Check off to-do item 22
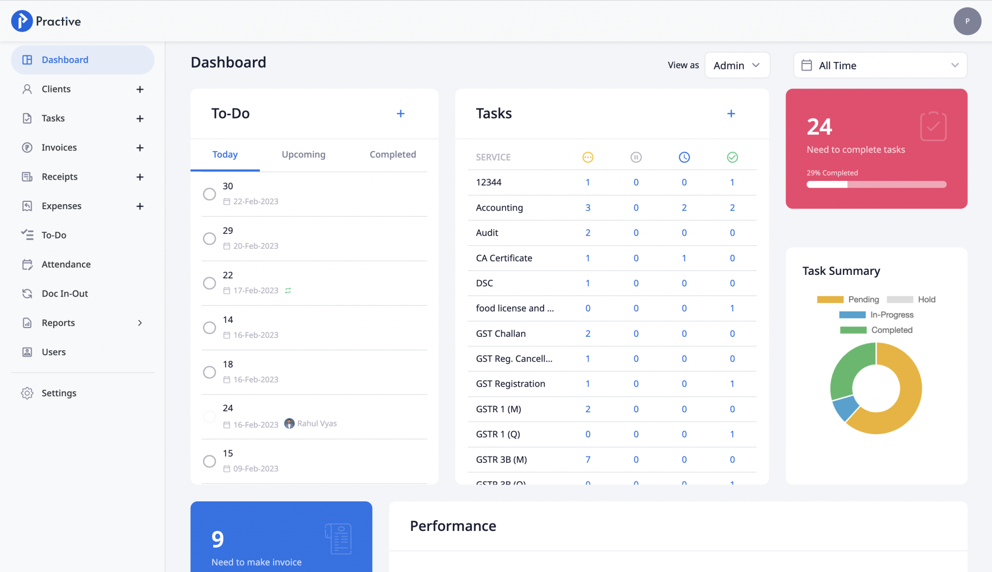 tap(209, 283)
